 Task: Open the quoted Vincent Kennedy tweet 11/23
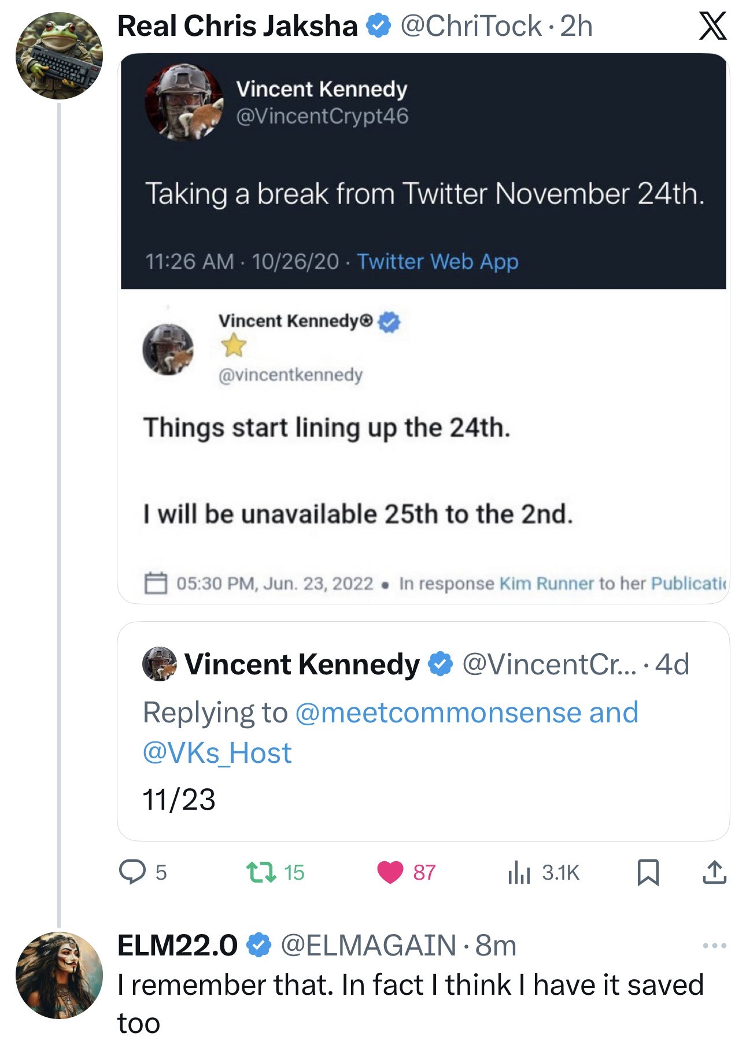[x=422, y=798]
